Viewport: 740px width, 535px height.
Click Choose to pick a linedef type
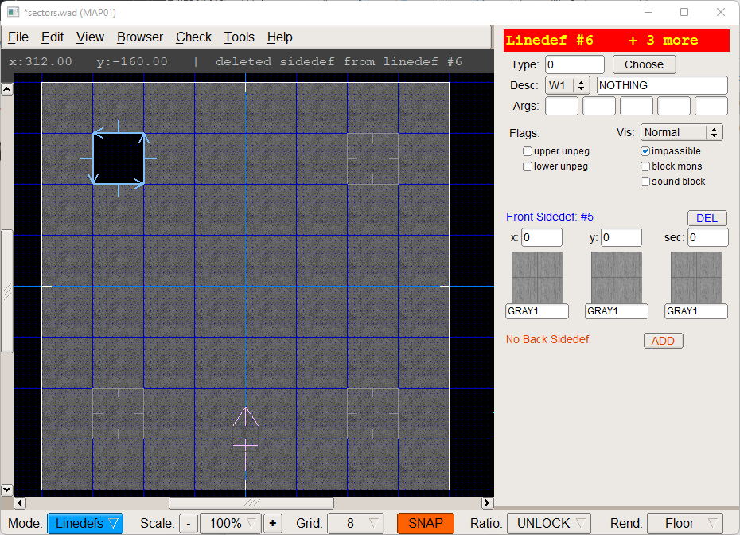[644, 64]
